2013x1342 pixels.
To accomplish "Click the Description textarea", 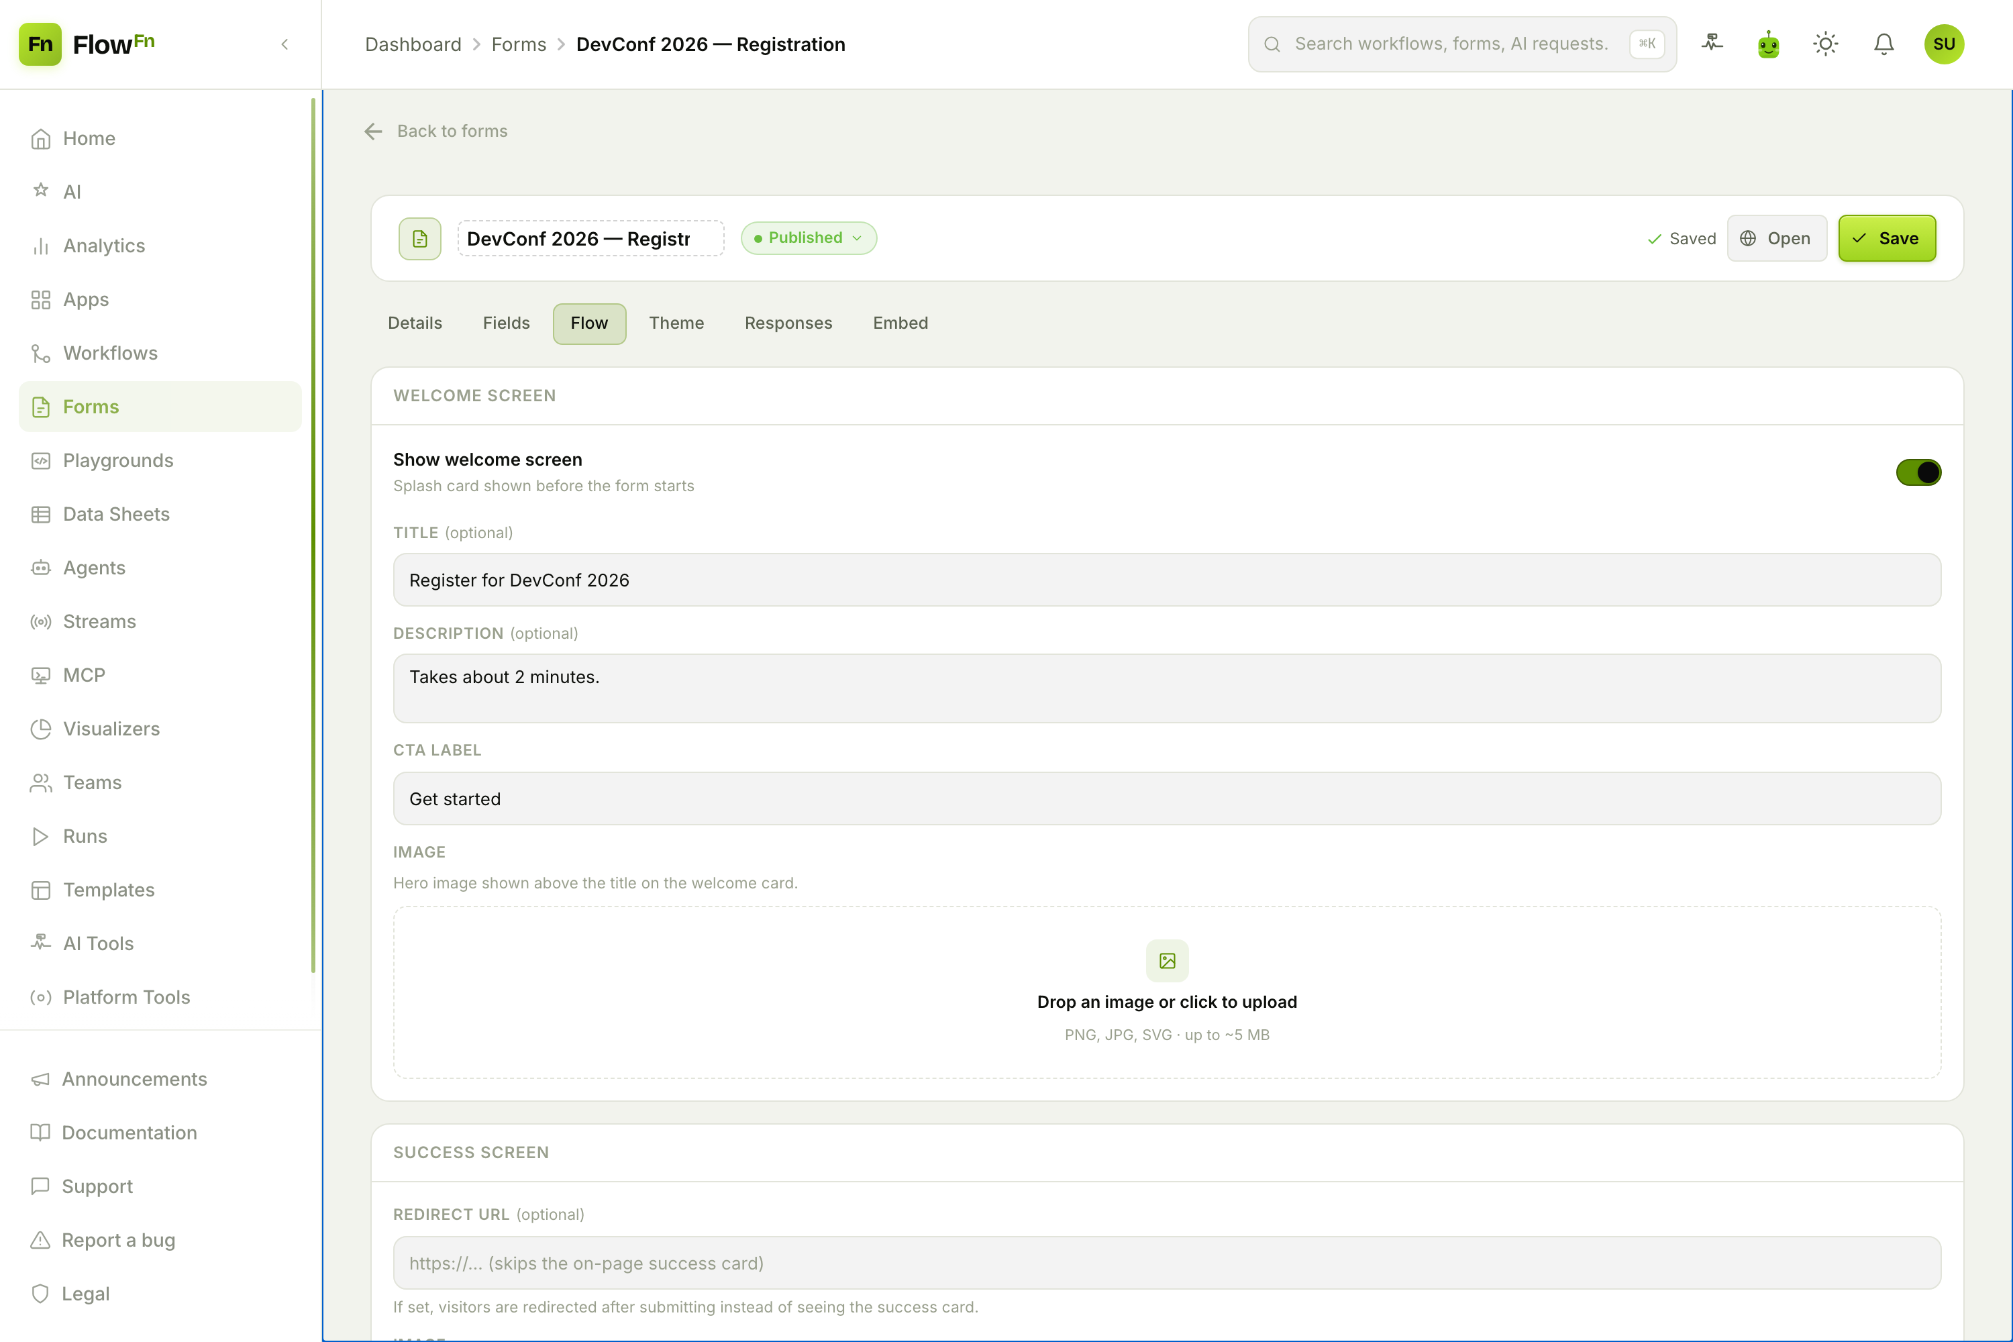I will [x=1167, y=688].
